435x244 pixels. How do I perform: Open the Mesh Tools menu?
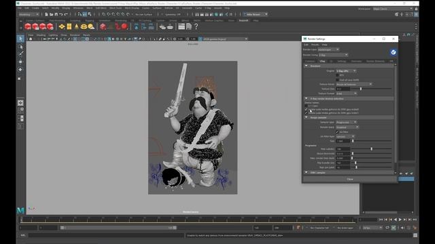115,8
